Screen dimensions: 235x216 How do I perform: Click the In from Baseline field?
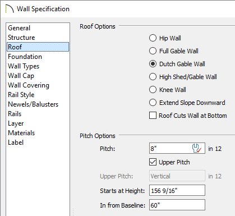pyautogui.click(x=177, y=205)
